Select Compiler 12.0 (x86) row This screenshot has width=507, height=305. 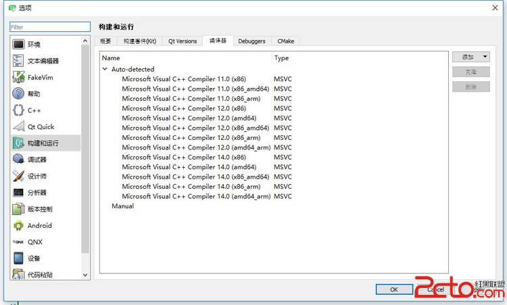[x=274, y=108]
